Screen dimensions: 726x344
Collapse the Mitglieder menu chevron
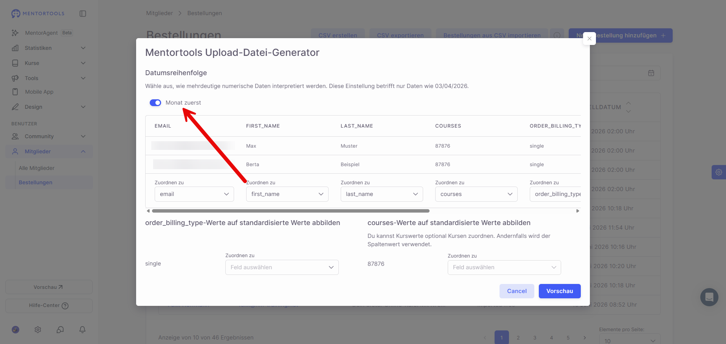point(83,151)
